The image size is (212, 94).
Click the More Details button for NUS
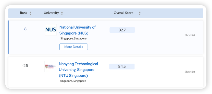[73, 47]
